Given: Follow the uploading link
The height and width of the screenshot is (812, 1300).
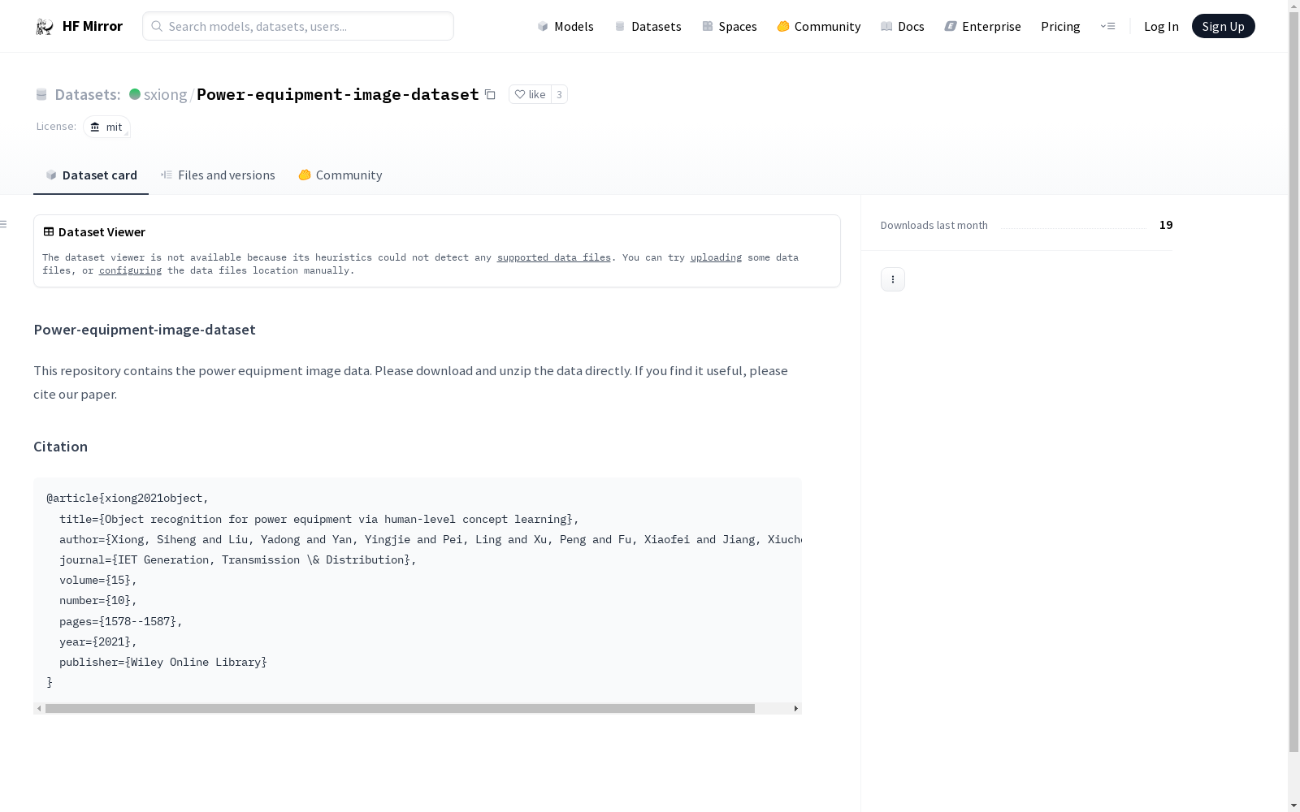Looking at the screenshot, I should click(716, 257).
